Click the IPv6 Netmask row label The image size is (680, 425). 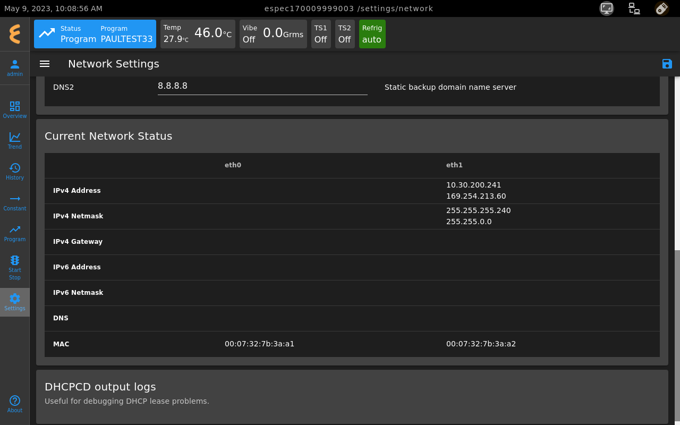78,293
